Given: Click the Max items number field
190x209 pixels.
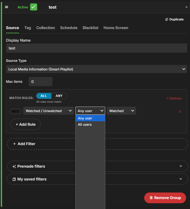Looking at the screenshot, I should 40,82.
